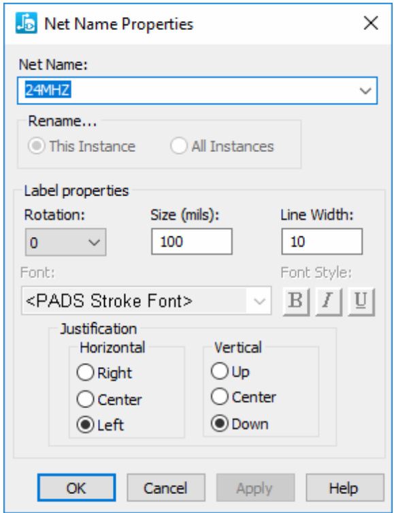
Task: Open the Rotation dropdown
Action: [x=65, y=242]
